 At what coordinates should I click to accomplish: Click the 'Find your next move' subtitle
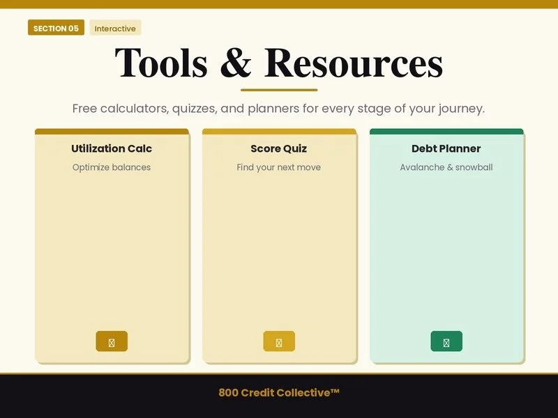[x=278, y=167]
